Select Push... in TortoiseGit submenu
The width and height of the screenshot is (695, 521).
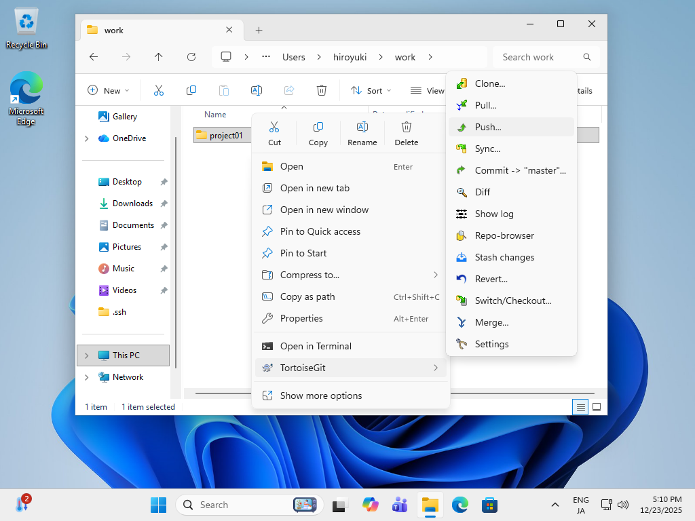pos(487,127)
